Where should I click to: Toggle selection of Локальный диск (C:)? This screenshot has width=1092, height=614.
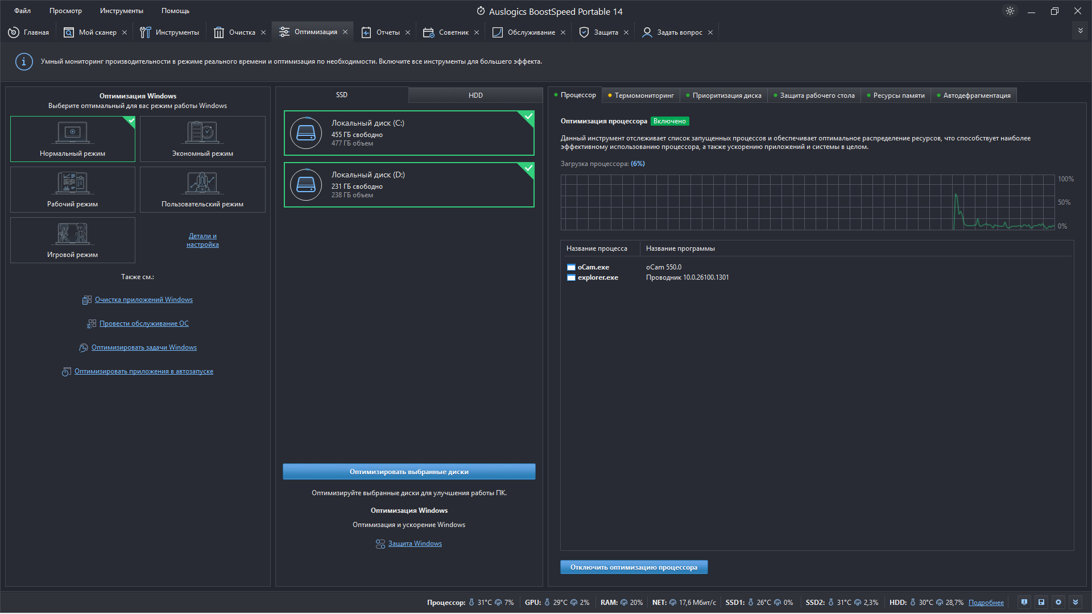[x=409, y=133]
